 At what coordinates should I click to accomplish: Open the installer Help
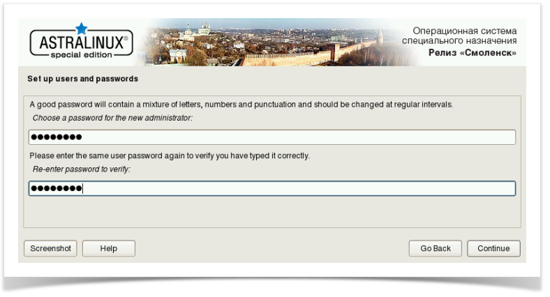point(108,248)
